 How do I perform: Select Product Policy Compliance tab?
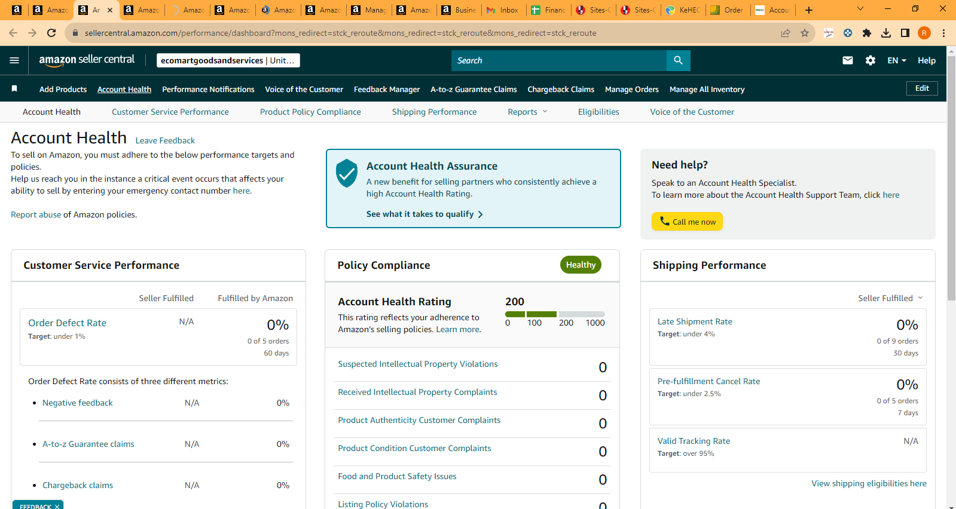[x=310, y=112]
